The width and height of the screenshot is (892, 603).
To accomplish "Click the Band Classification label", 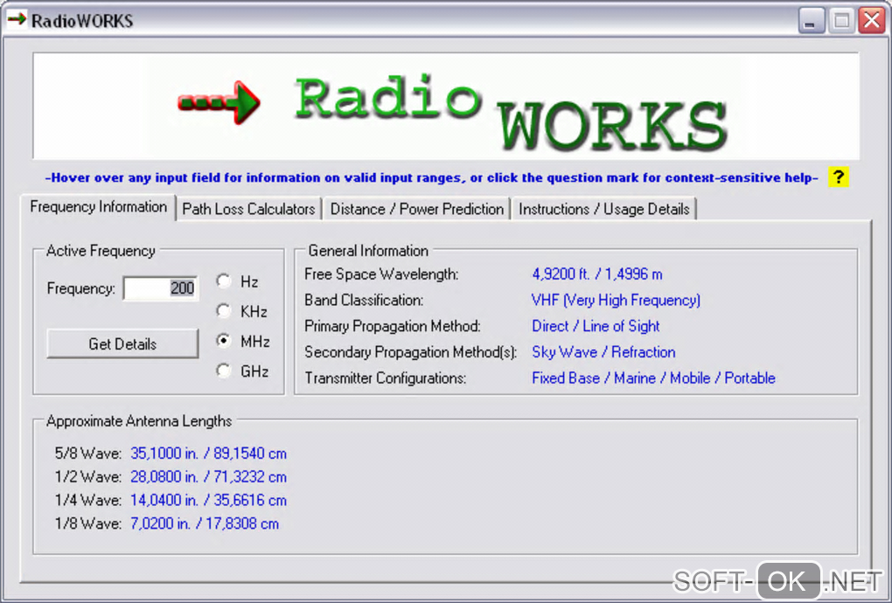I will point(364,300).
